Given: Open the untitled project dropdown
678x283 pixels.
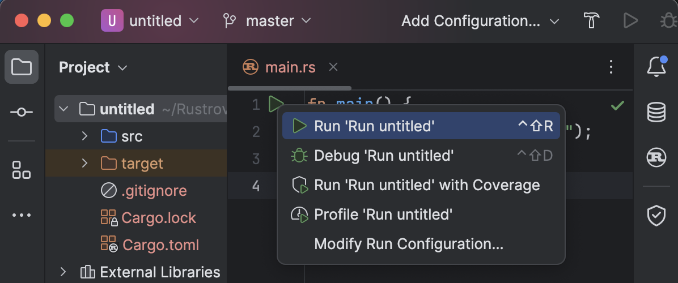Looking at the screenshot, I should (x=150, y=21).
